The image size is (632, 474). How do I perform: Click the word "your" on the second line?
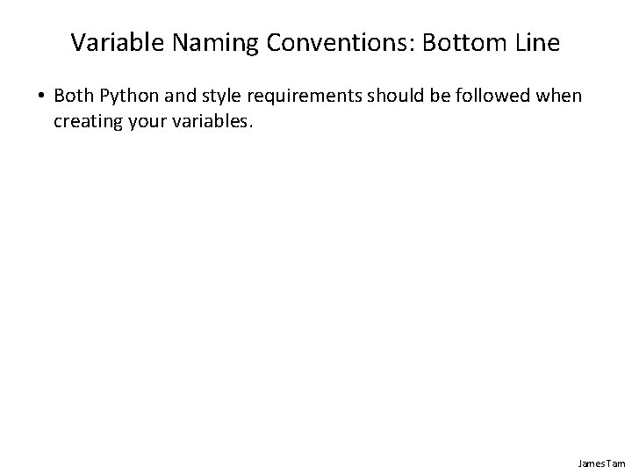pyautogui.click(x=147, y=123)
